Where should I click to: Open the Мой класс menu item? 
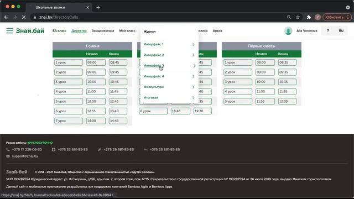127,31
